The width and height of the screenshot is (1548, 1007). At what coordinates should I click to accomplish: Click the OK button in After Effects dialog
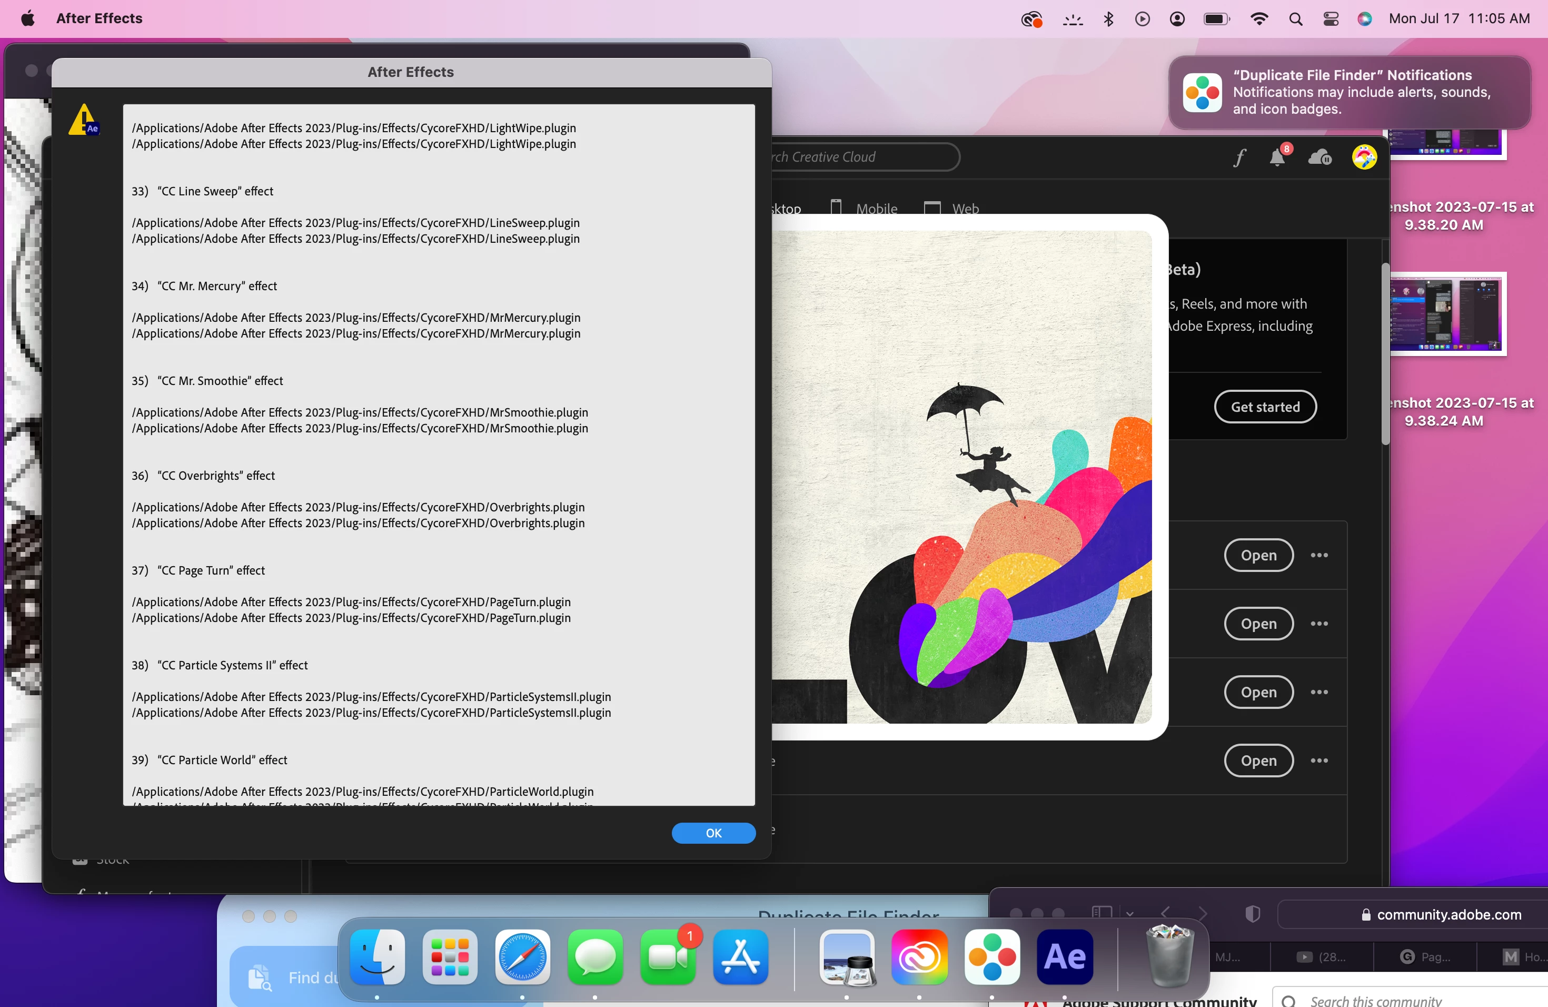click(x=713, y=833)
